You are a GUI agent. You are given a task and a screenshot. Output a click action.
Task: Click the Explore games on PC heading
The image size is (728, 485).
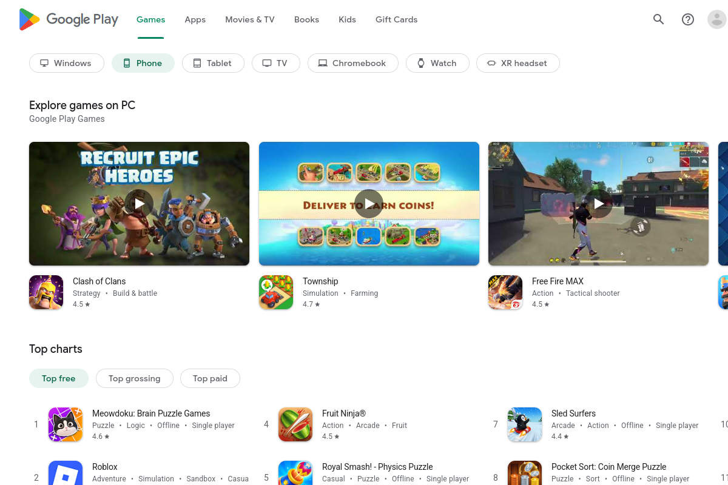point(82,105)
